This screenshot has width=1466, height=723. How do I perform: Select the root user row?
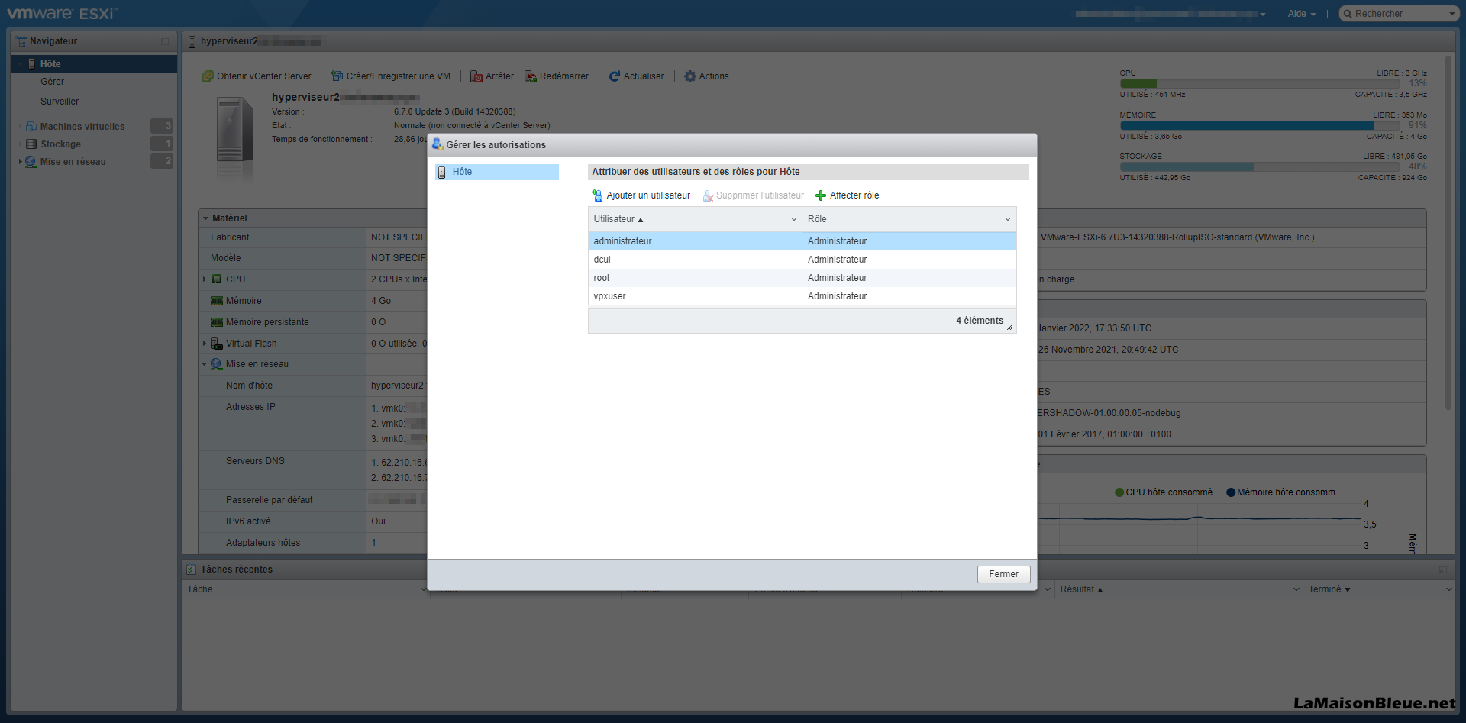click(x=802, y=278)
